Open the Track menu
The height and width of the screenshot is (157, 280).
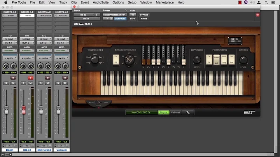coord(63,2)
